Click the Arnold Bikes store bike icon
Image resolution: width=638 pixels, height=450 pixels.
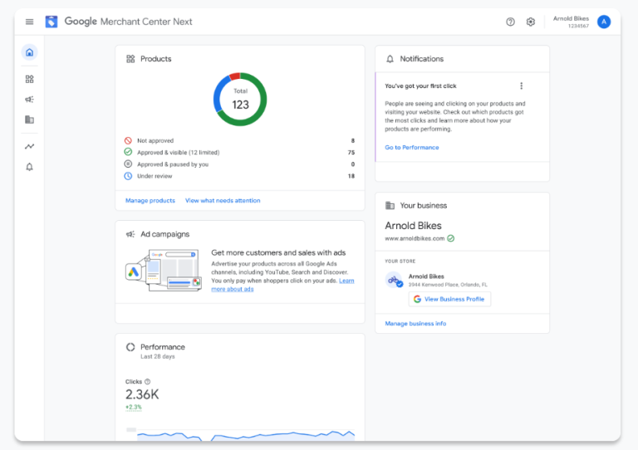click(394, 280)
